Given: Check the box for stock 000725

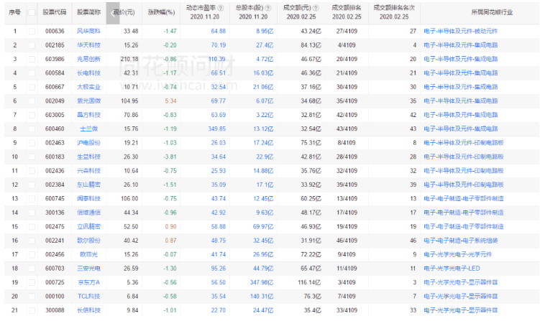Looking at the screenshot, I should (x=32, y=282).
